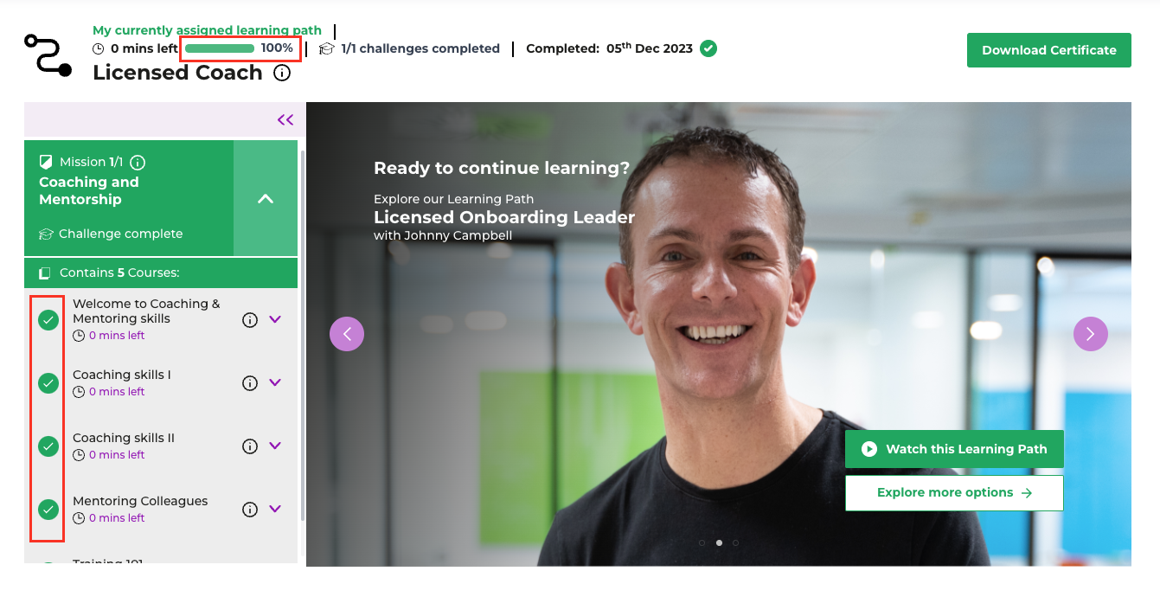Click the learning path route icon
The height and width of the screenshot is (616, 1160).
click(x=48, y=55)
